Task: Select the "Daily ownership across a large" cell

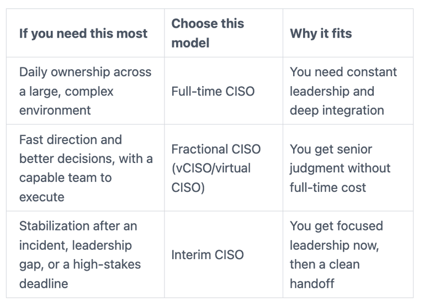Action: click(x=85, y=91)
